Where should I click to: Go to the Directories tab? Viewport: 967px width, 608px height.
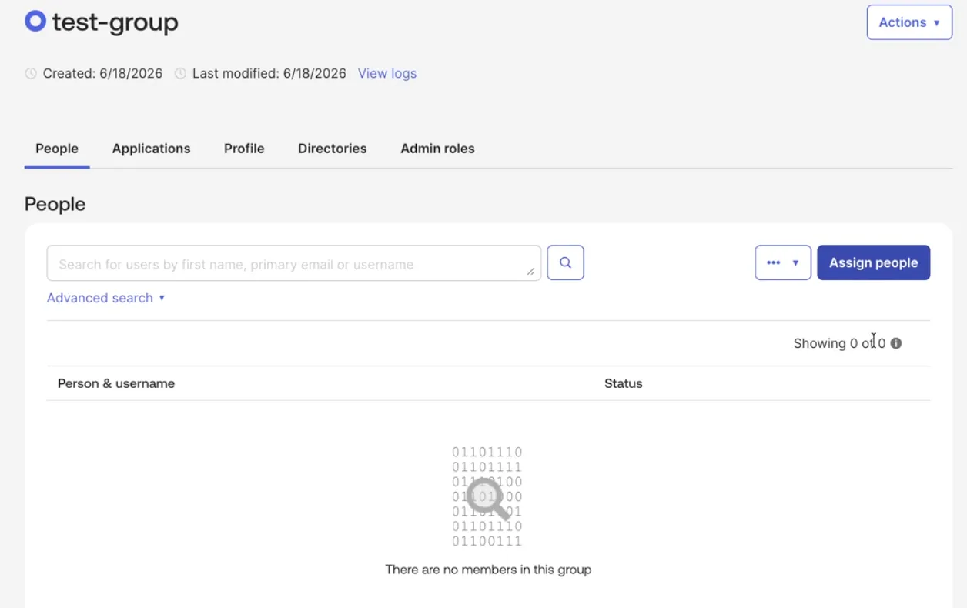[x=333, y=149]
